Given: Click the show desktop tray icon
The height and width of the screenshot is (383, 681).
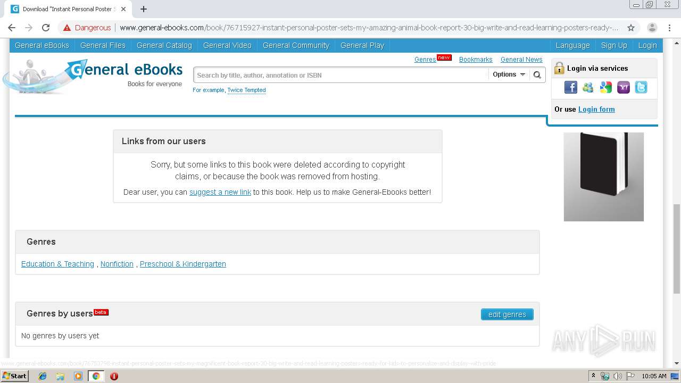Looking at the screenshot, I should 675,376.
